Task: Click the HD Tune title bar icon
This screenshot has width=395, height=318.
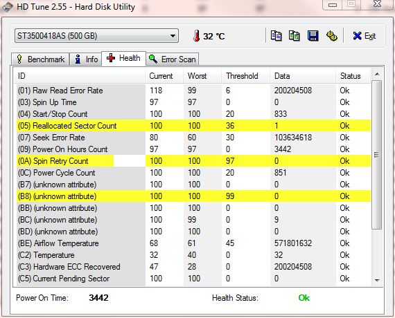Action: (7, 7)
